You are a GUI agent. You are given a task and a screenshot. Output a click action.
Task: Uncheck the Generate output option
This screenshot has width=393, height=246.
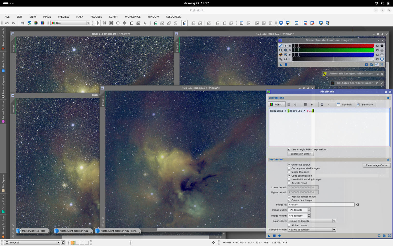click(x=289, y=165)
